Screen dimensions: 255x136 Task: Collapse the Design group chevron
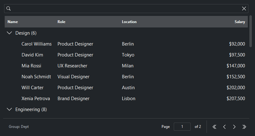click(x=10, y=33)
